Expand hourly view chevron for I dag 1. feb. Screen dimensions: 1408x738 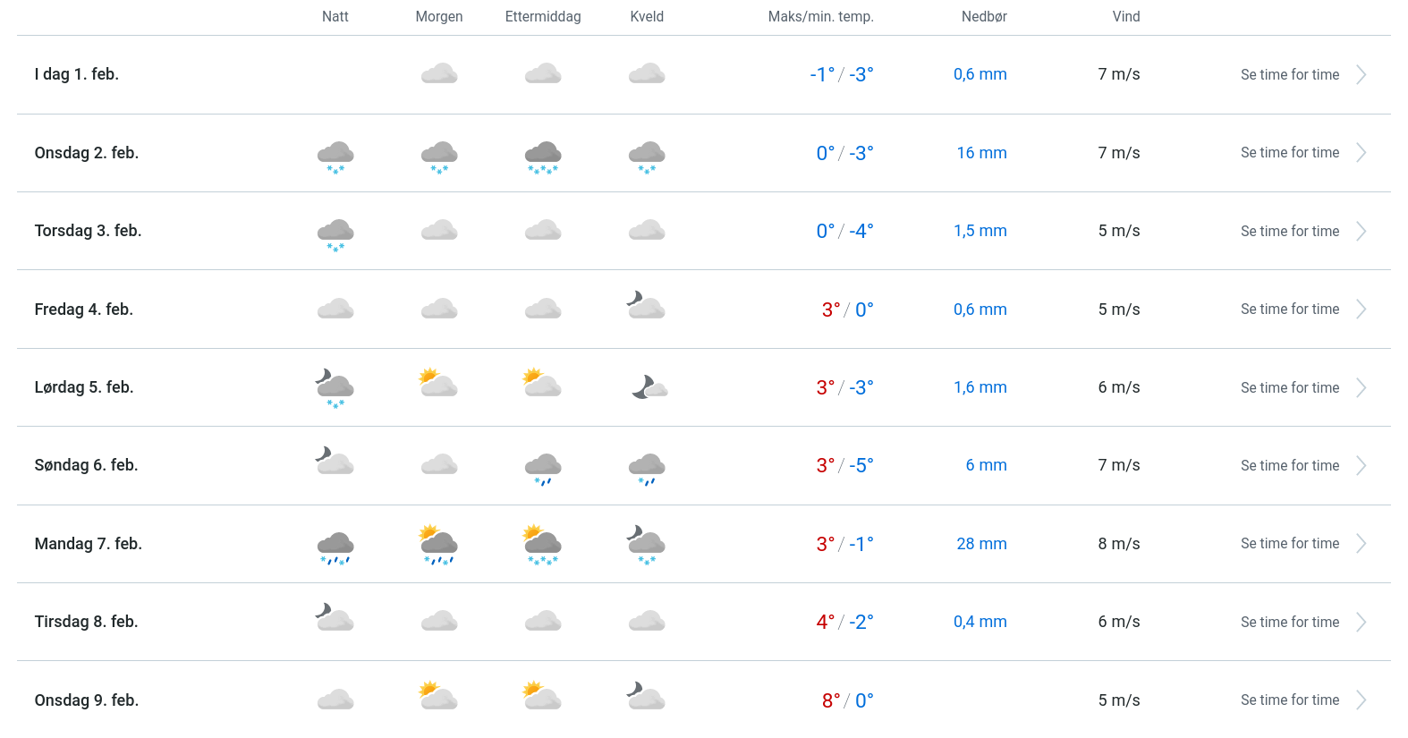[1361, 75]
